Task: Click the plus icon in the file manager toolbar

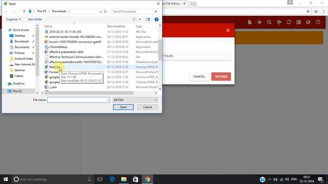Action: [x=259, y=22]
